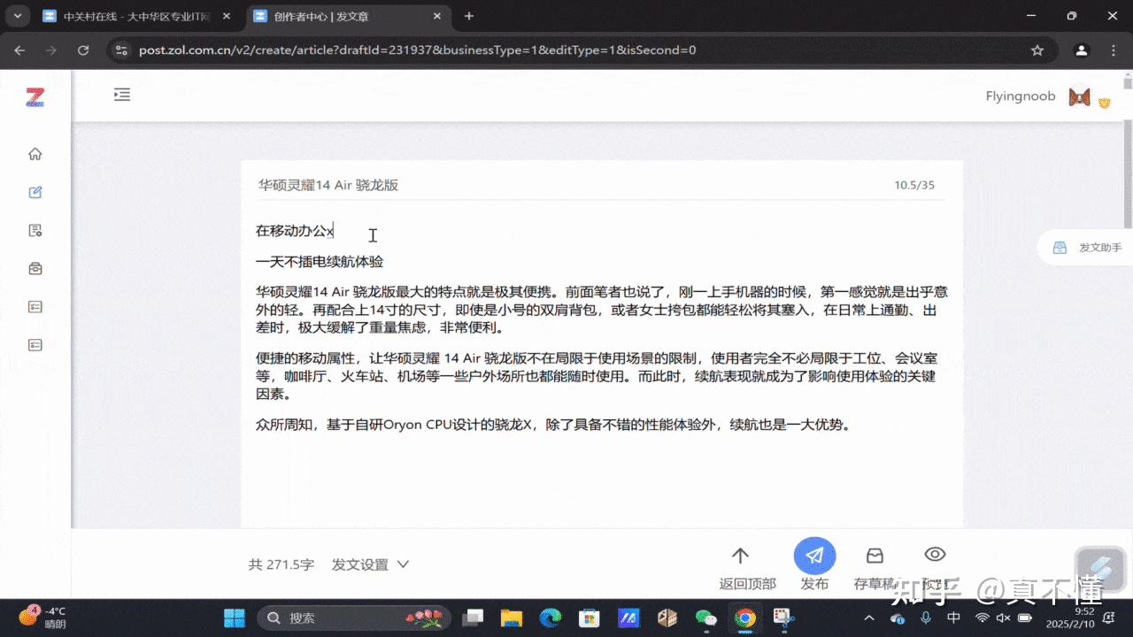Collapse the sidebar with the menu fold icon
Viewport: 1133px width, 637px height.
(122, 95)
